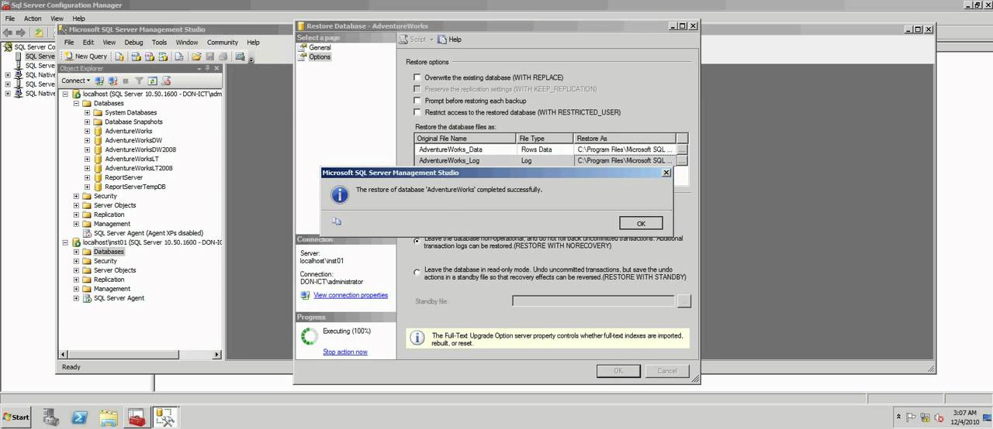993x429 pixels.
Task: Click browse button for AdventureWorks_Log row
Action: point(683,160)
